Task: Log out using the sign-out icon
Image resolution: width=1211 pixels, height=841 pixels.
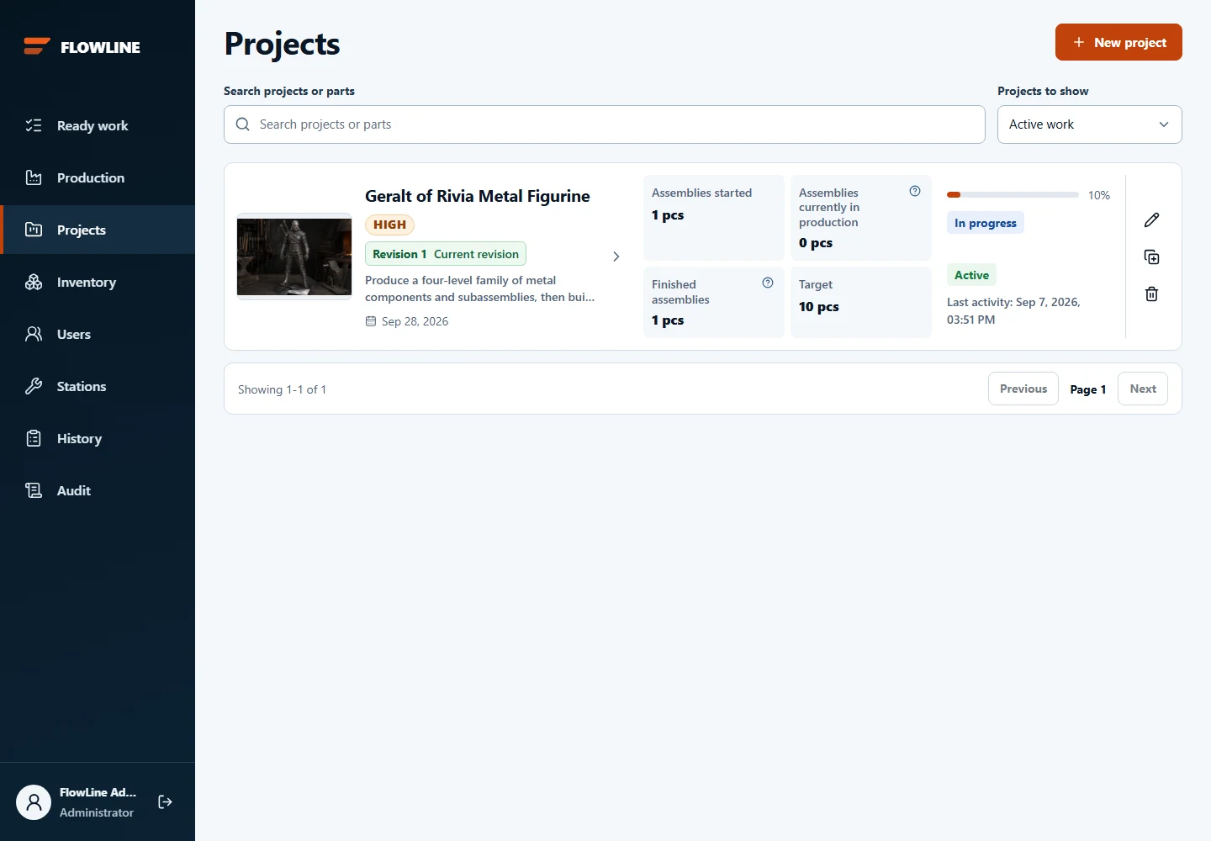Action: (x=166, y=802)
